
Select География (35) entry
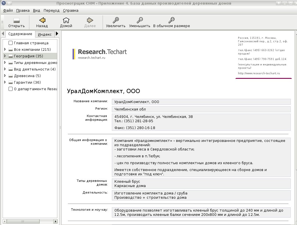29,56
